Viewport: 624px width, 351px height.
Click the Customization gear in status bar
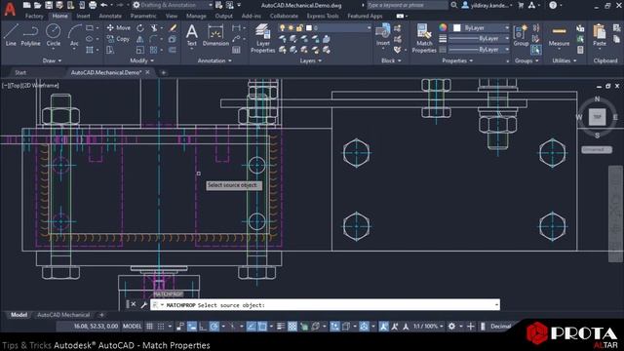[451, 327]
